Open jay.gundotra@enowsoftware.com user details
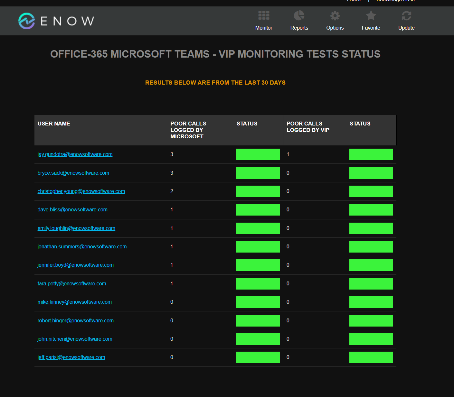The width and height of the screenshot is (454, 397). coord(75,154)
